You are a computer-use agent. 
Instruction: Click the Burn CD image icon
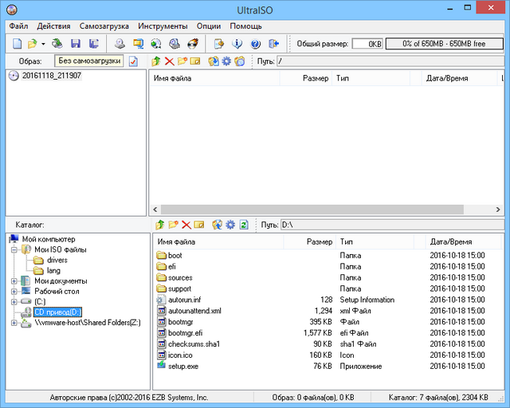(192, 43)
